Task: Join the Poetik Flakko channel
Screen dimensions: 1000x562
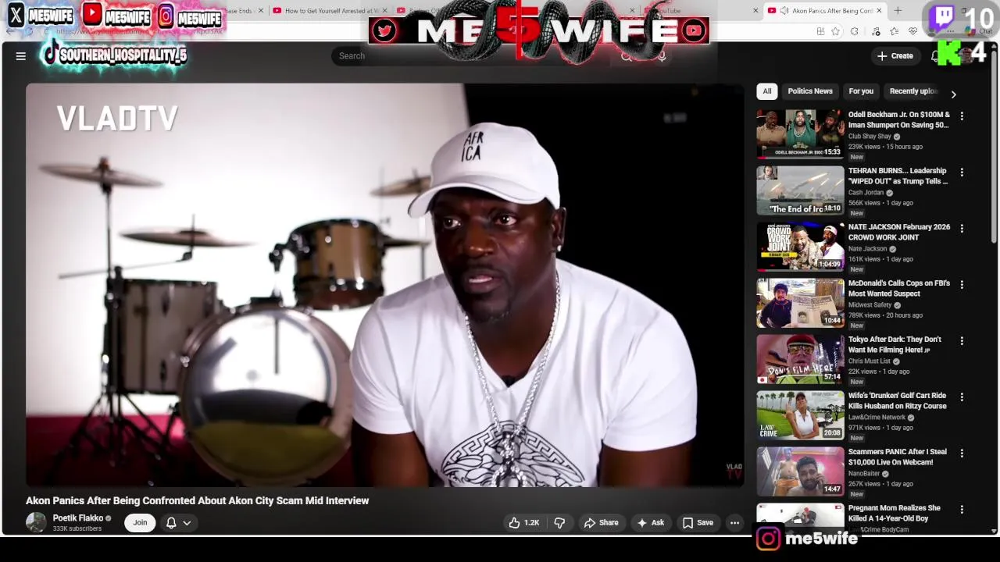Action: point(140,523)
